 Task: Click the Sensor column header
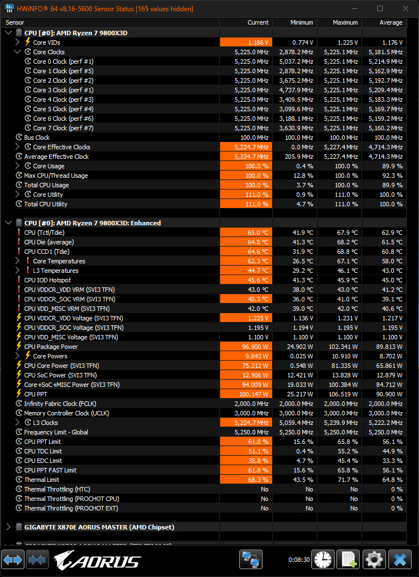(16, 22)
